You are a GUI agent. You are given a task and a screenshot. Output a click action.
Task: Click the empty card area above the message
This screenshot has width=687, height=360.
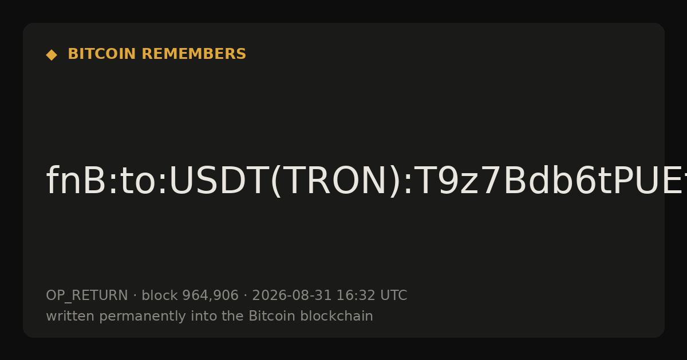click(343, 109)
